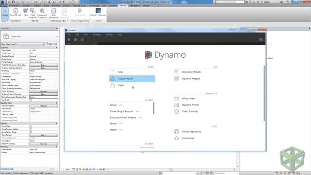Click the Dynamo Primer link
Viewport: 311px width, 175px height.
tap(190, 105)
